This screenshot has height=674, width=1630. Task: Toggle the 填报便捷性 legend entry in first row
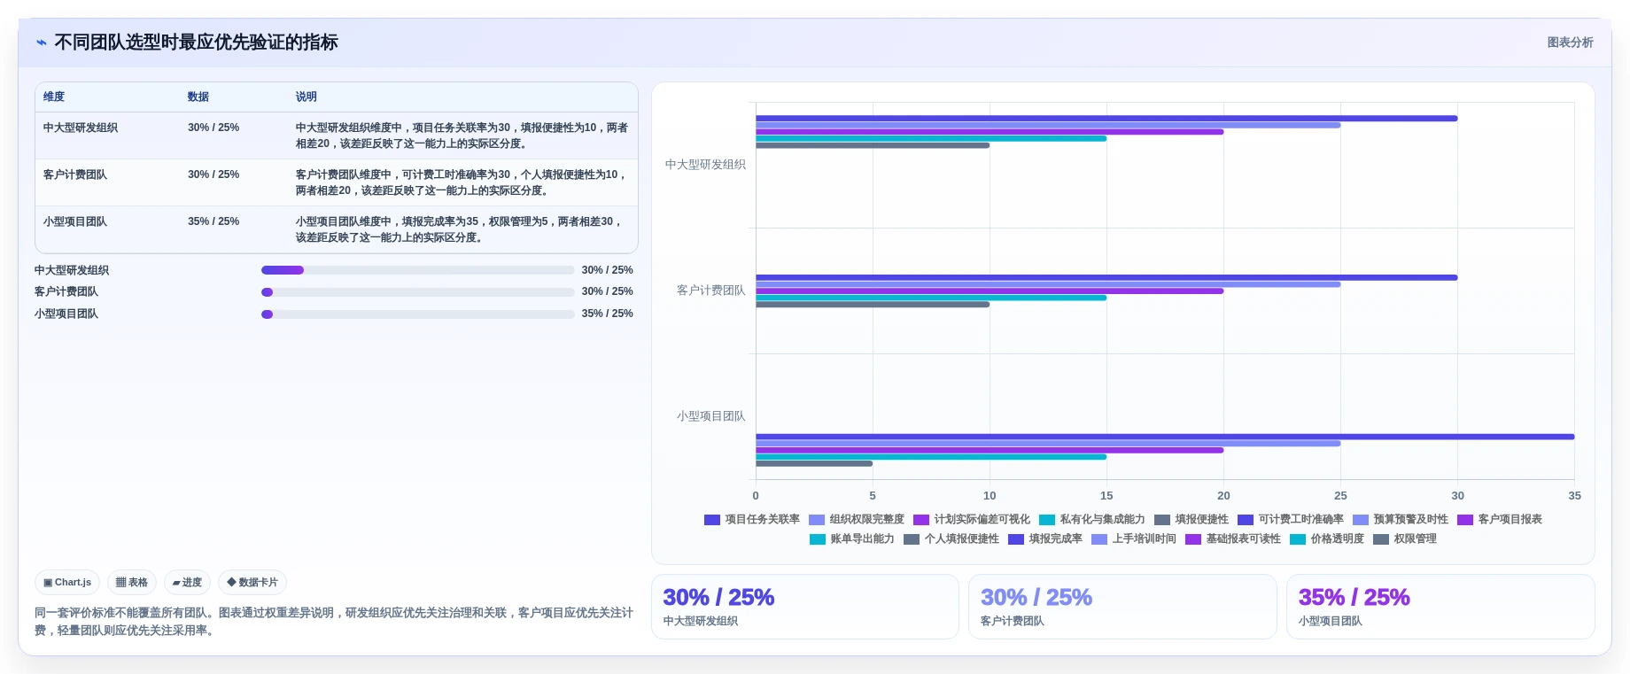tap(1191, 520)
